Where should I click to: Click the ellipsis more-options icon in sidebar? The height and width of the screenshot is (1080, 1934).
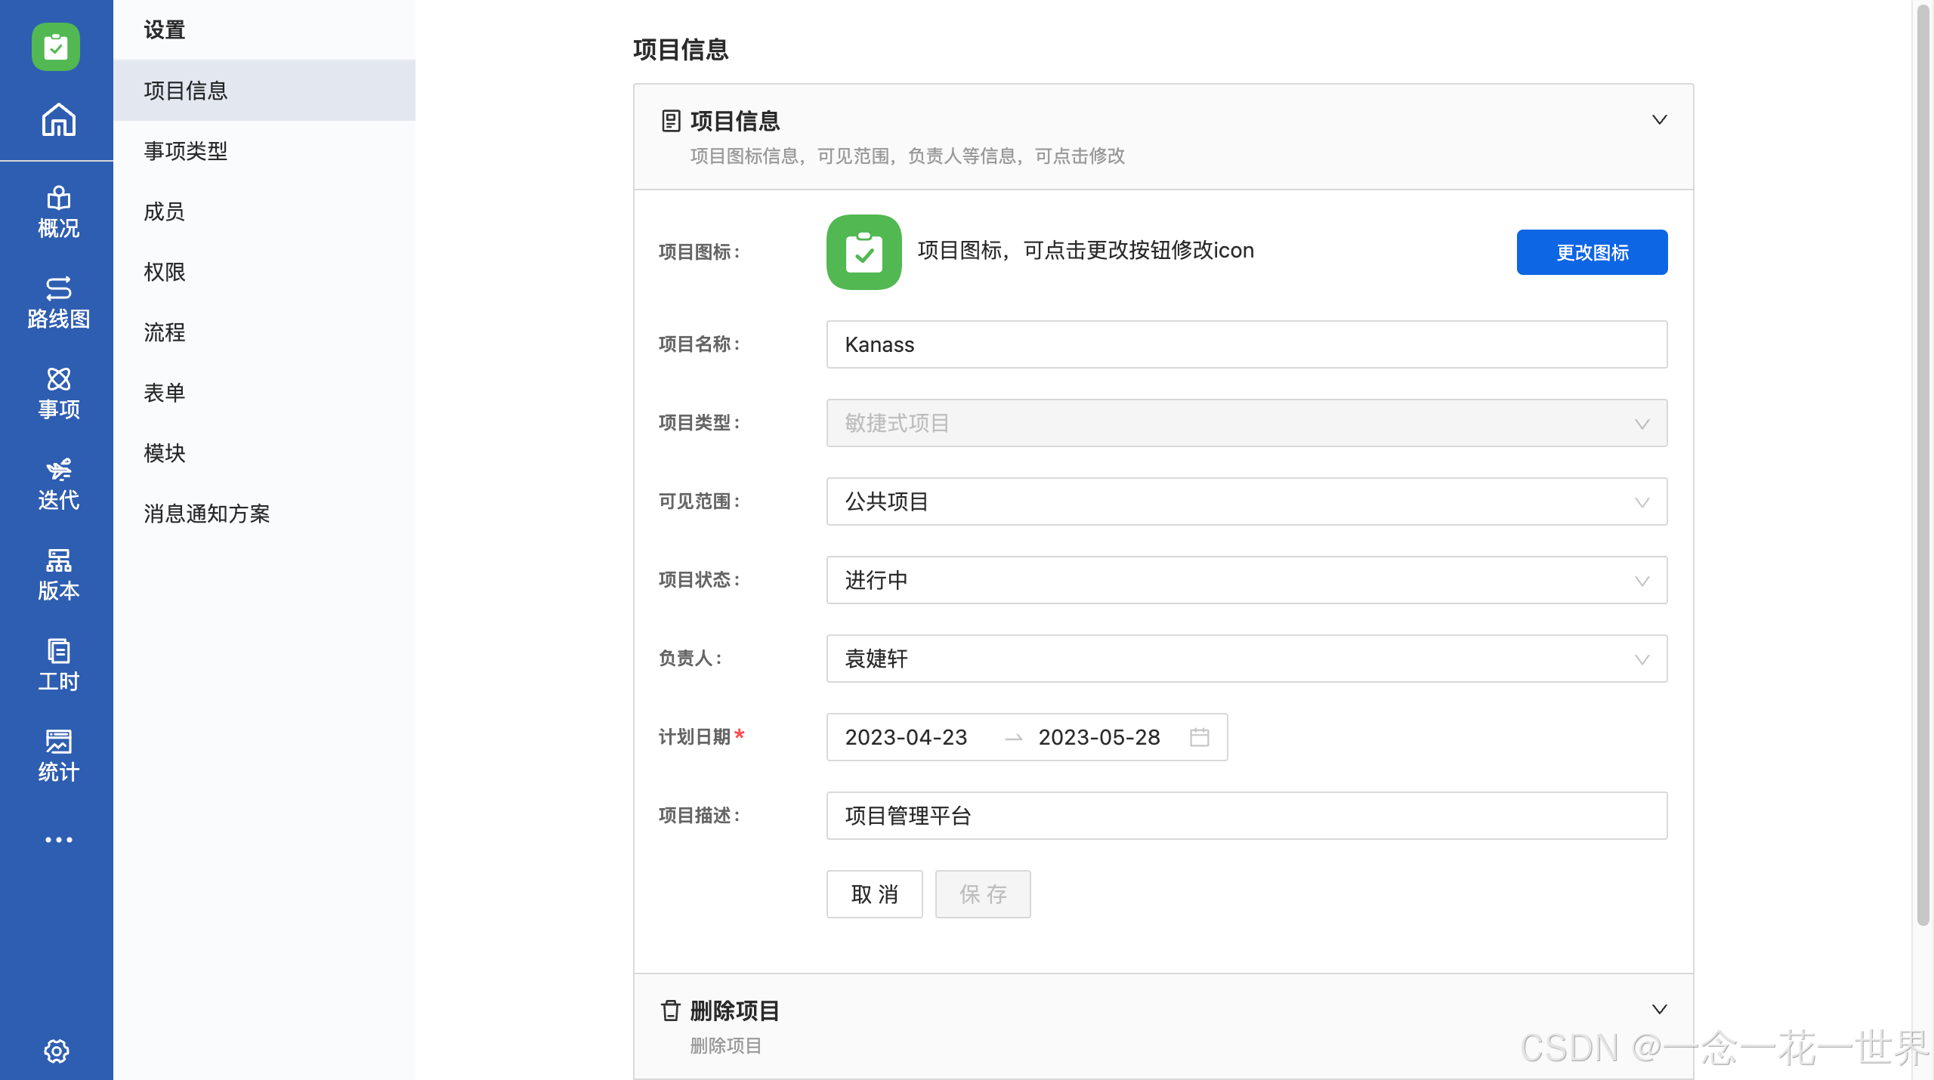pos(58,840)
